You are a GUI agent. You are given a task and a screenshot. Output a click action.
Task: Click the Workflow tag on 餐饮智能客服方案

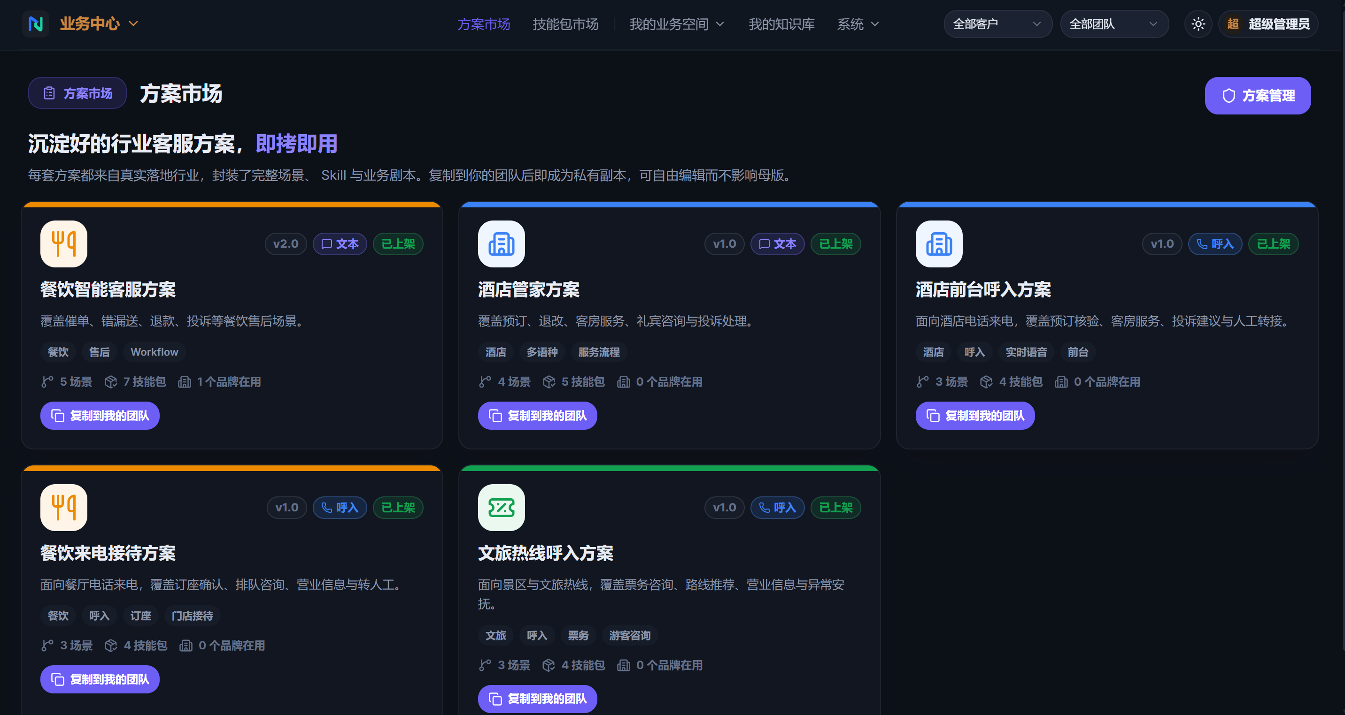154,352
